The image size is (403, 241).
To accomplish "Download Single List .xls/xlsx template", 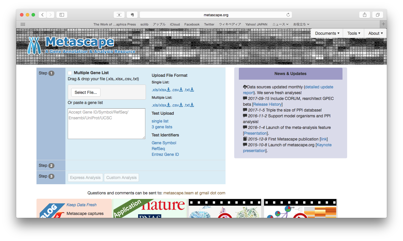I will click(161, 90).
